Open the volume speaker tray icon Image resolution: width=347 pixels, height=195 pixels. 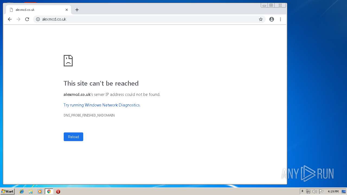pos(315,191)
